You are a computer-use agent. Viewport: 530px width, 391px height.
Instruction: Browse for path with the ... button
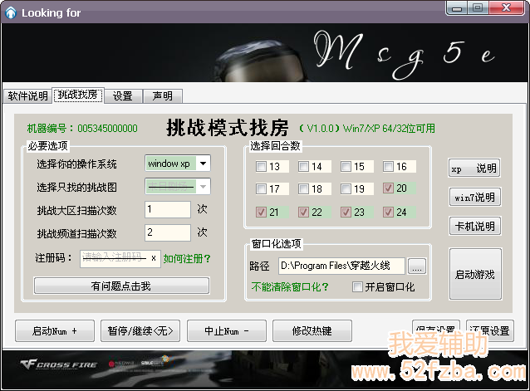click(417, 266)
